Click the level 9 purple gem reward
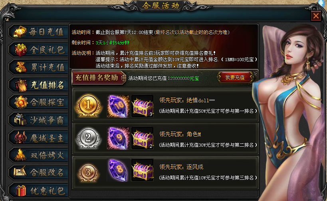327x201 pixels. [x=118, y=138]
